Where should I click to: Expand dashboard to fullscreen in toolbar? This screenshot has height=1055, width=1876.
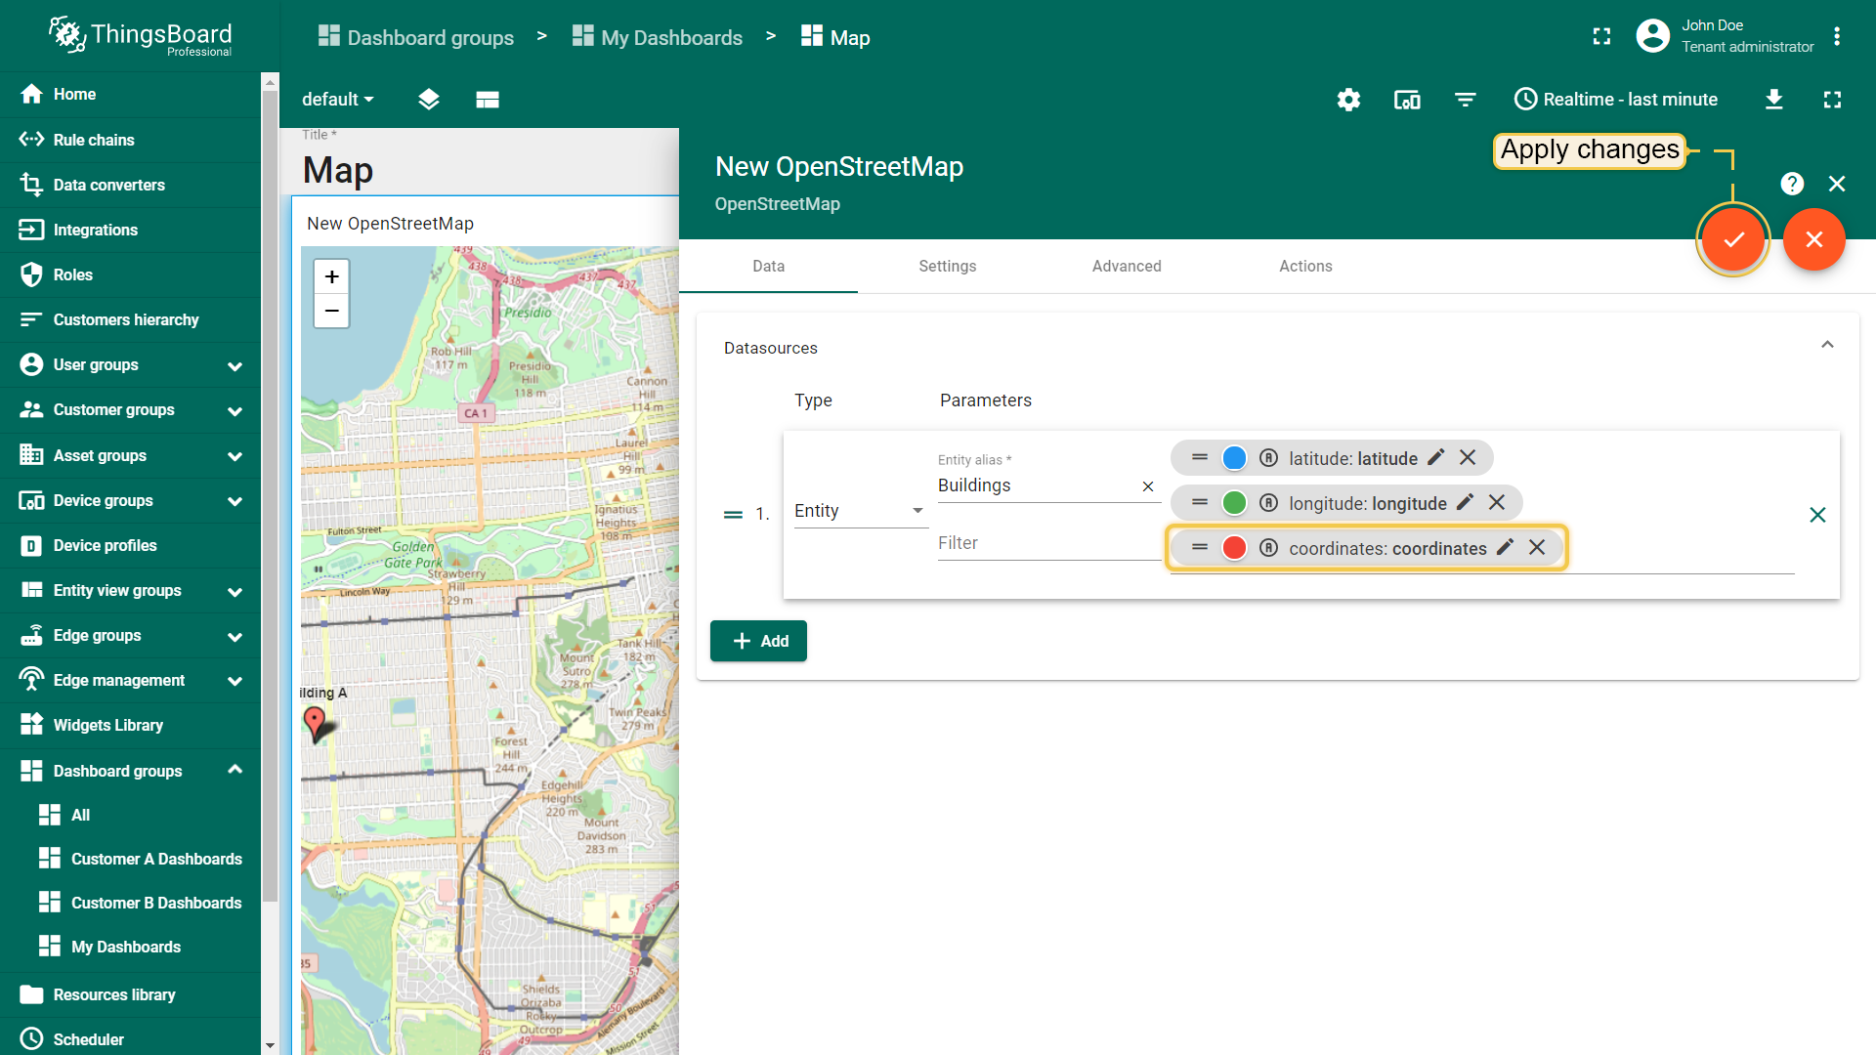(1832, 100)
